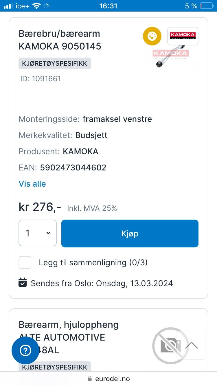Click the blue help question mark button
The height and width of the screenshot is (386, 217).
tap(25, 350)
